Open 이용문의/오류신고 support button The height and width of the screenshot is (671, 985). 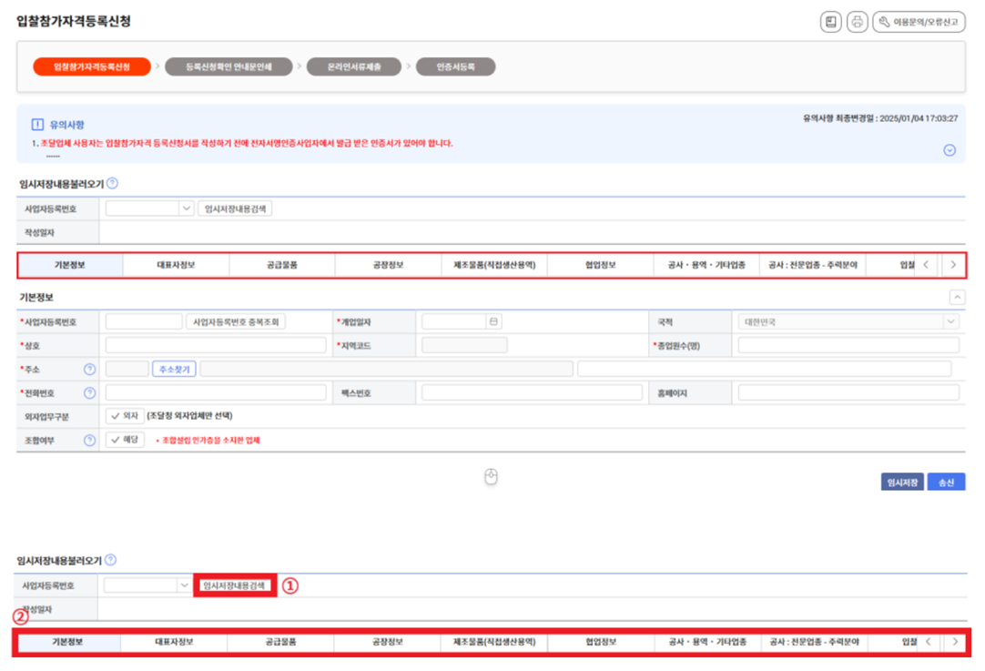point(919,22)
